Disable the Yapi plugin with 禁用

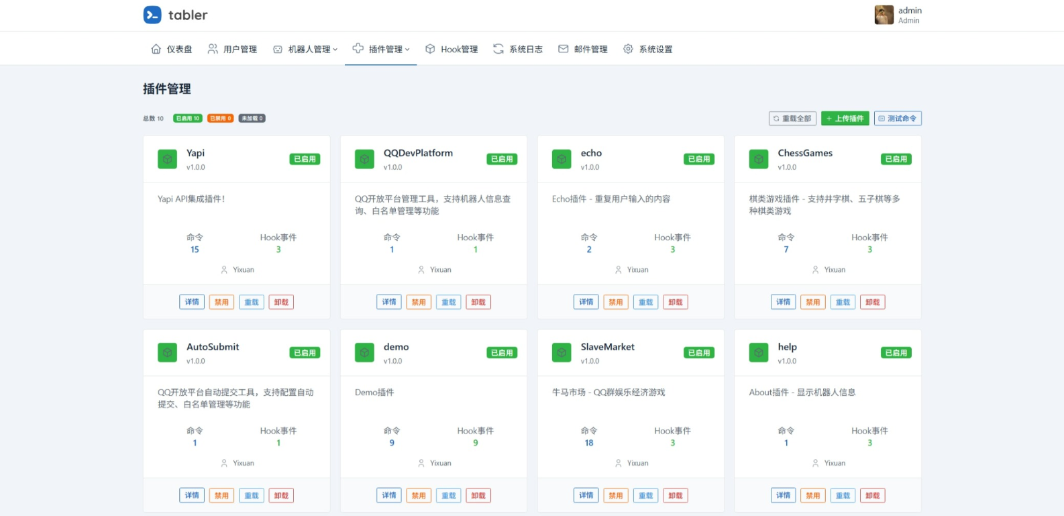221,302
